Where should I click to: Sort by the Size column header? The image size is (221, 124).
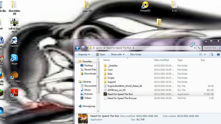(x=203, y=60)
